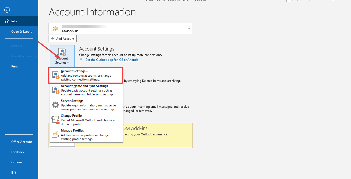Open the account selector dropdown arrow
The height and width of the screenshot is (179, 351).
point(189,28)
